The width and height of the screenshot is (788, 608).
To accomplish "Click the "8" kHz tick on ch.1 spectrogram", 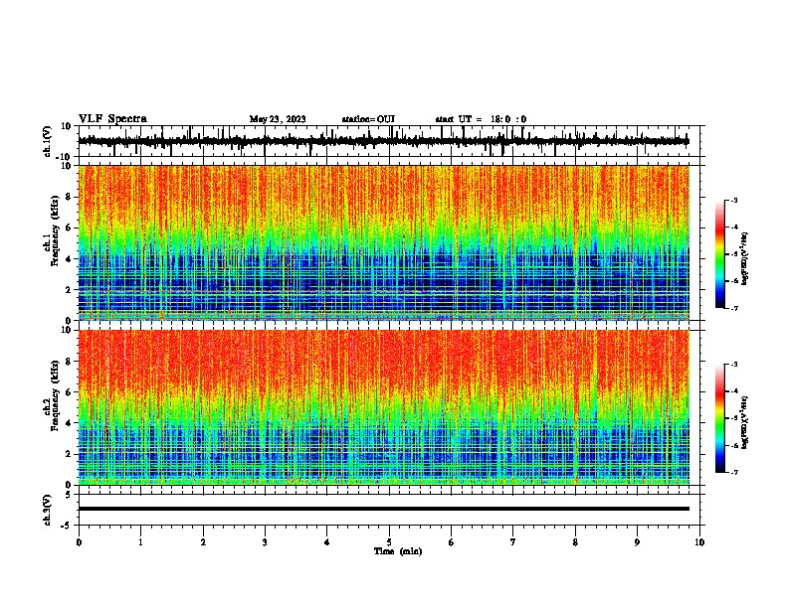I will pos(70,197).
